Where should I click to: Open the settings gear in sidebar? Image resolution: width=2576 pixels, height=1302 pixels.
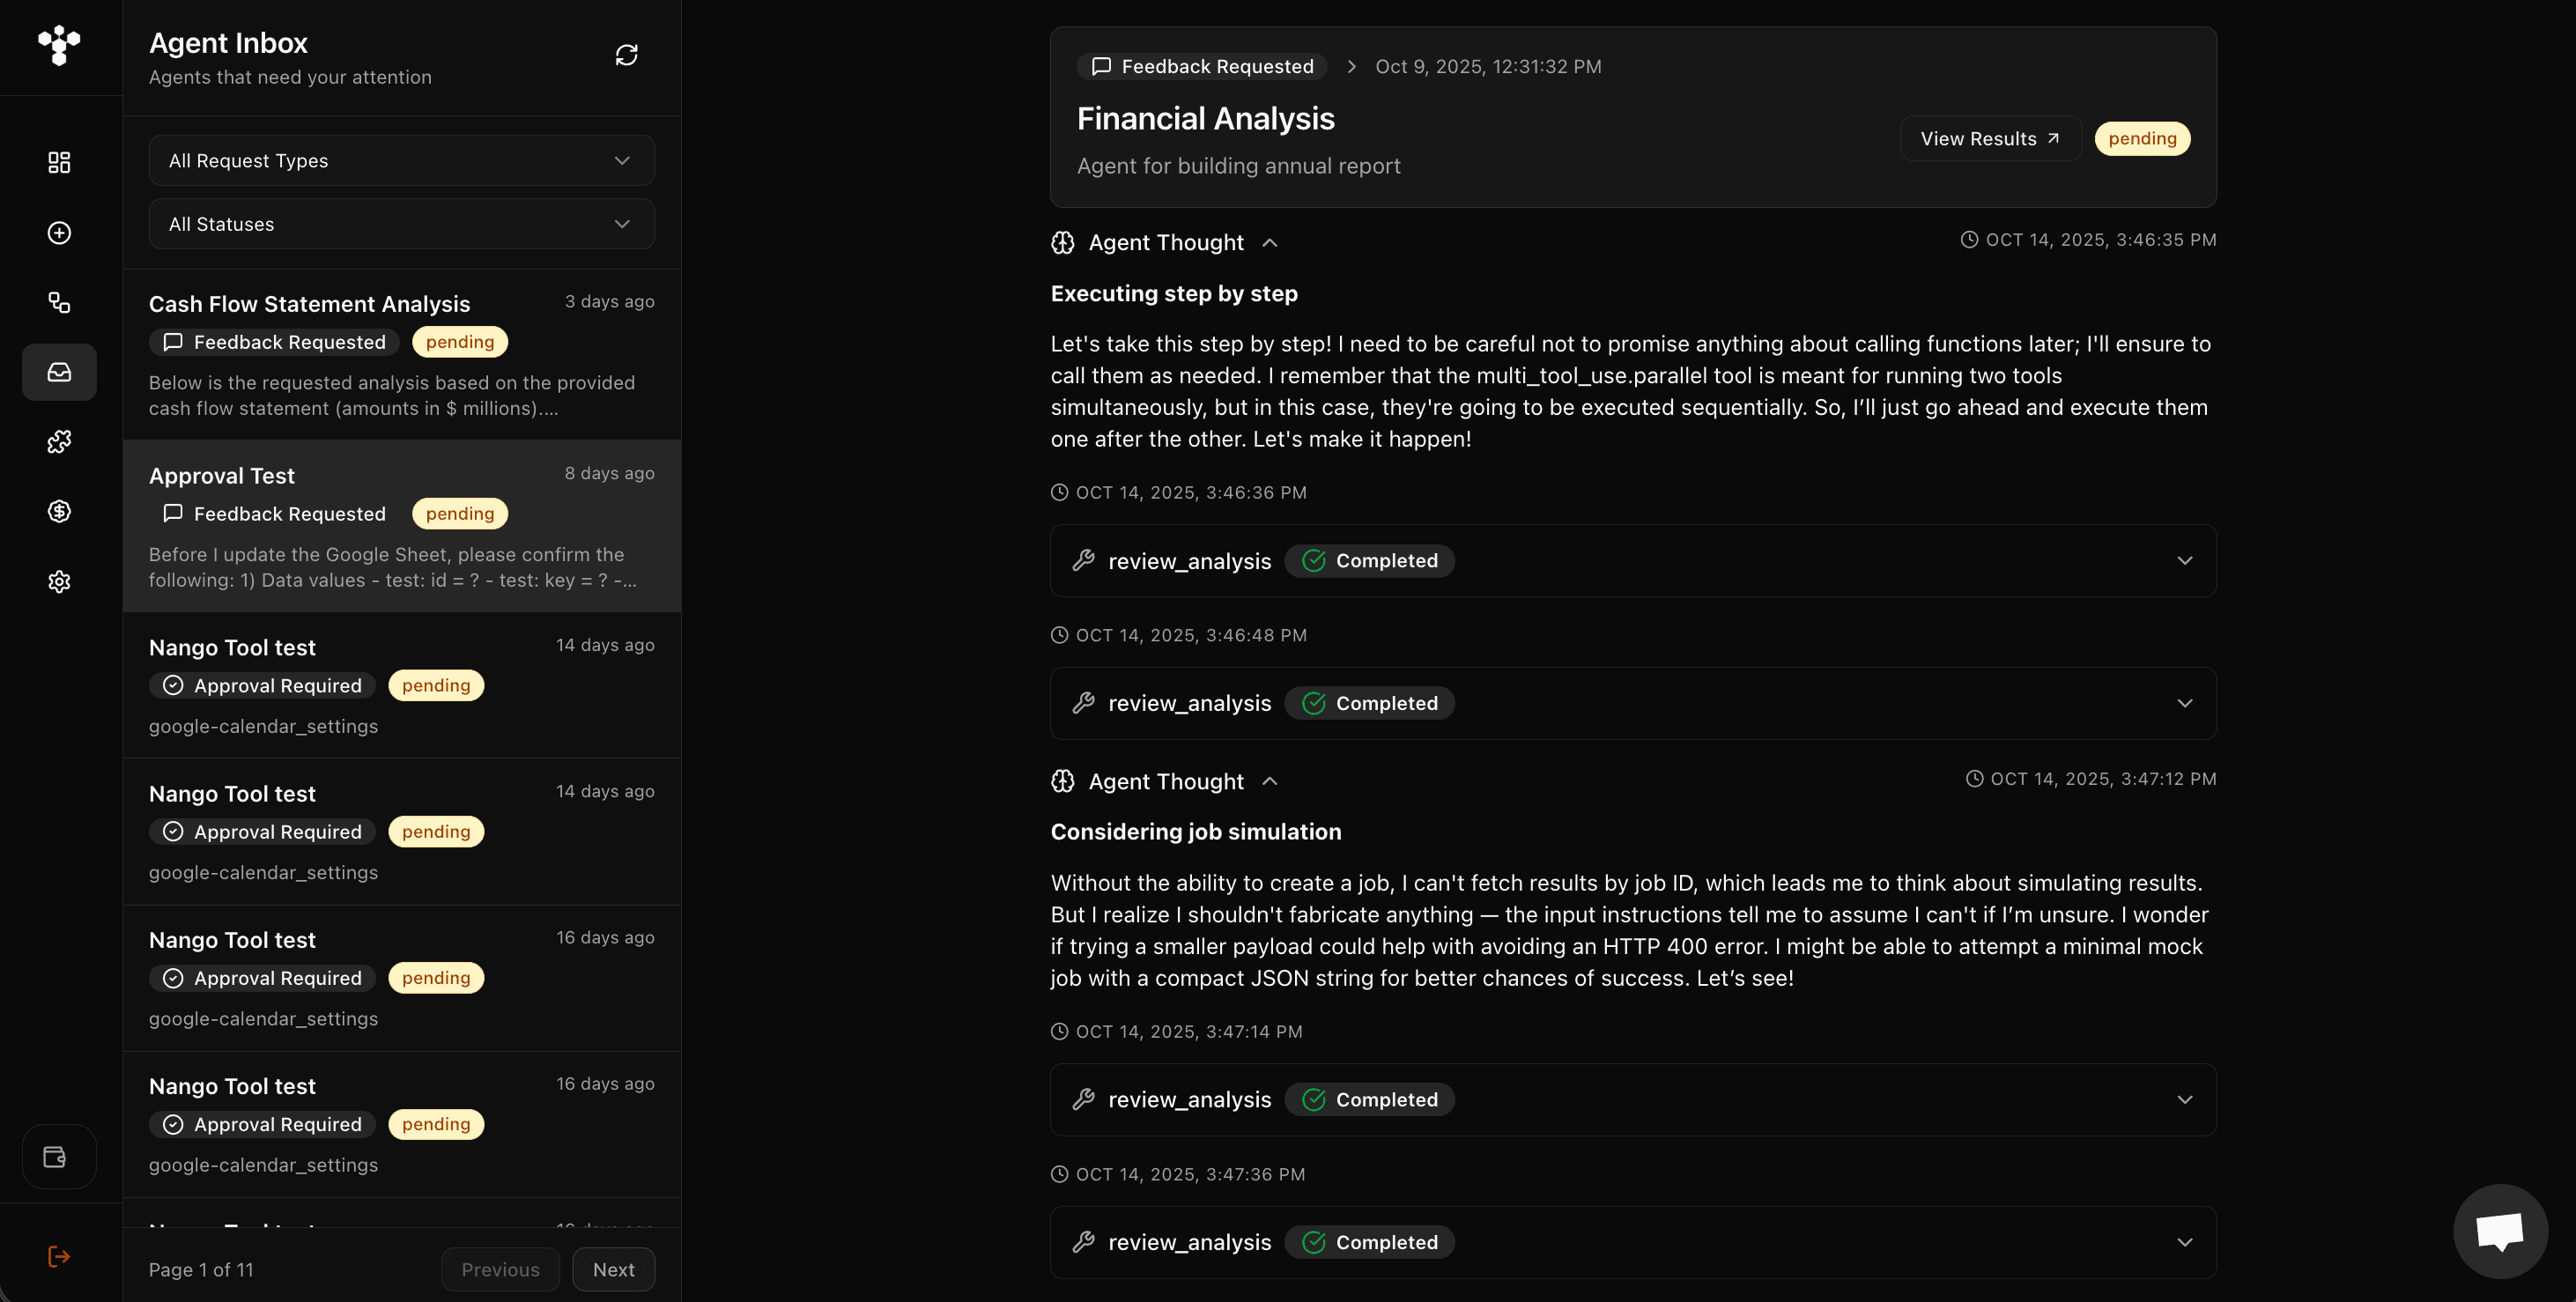pos(59,581)
